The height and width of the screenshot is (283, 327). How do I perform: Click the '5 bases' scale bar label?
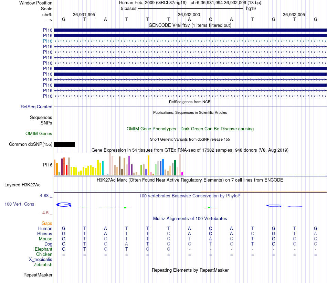(x=128, y=9)
